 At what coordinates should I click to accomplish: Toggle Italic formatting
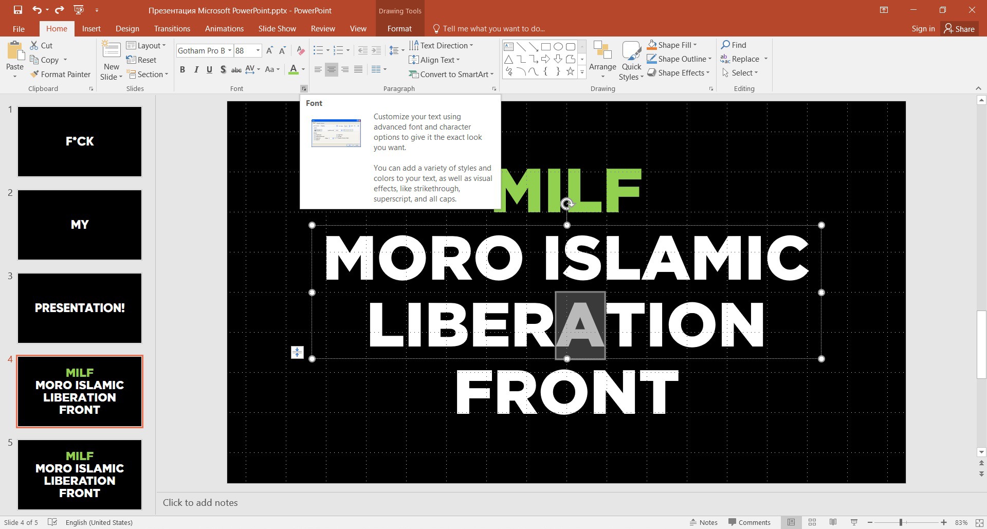click(196, 69)
